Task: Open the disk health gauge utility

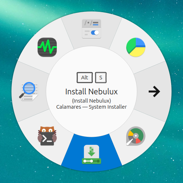Action: tap(136, 136)
